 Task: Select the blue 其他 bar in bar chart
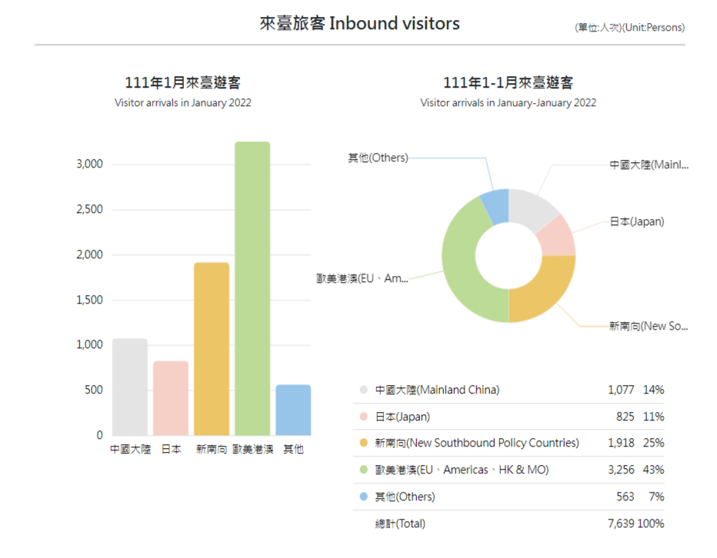(293, 410)
